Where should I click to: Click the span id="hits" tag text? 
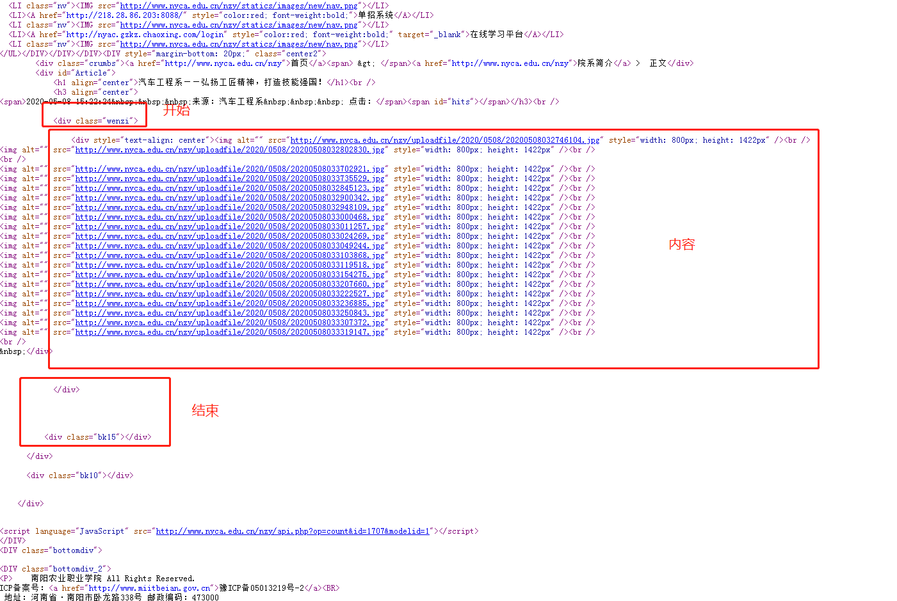(x=442, y=102)
